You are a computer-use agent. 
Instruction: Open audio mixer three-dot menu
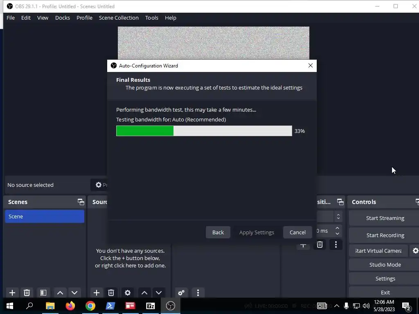198,293
